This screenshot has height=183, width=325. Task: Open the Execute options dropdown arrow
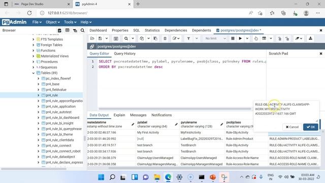tap(247, 39)
